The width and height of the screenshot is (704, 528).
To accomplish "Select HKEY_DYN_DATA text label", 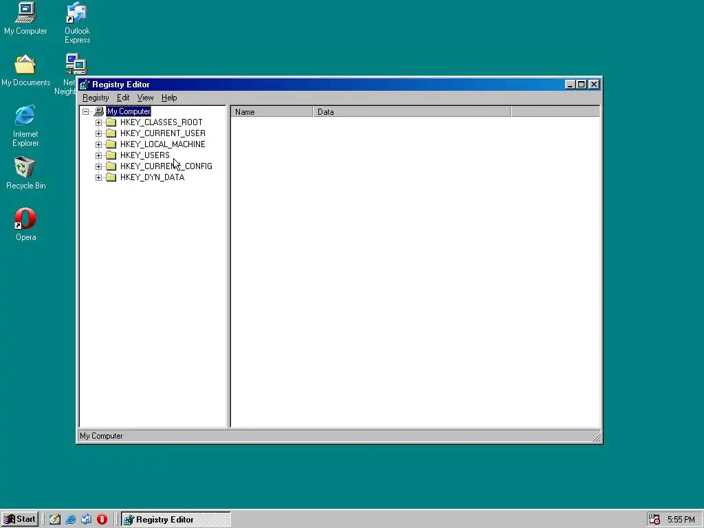I will 152,177.
